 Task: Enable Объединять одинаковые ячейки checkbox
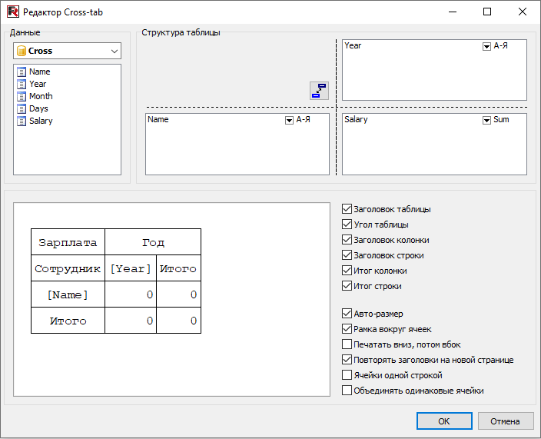click(347, 391)
